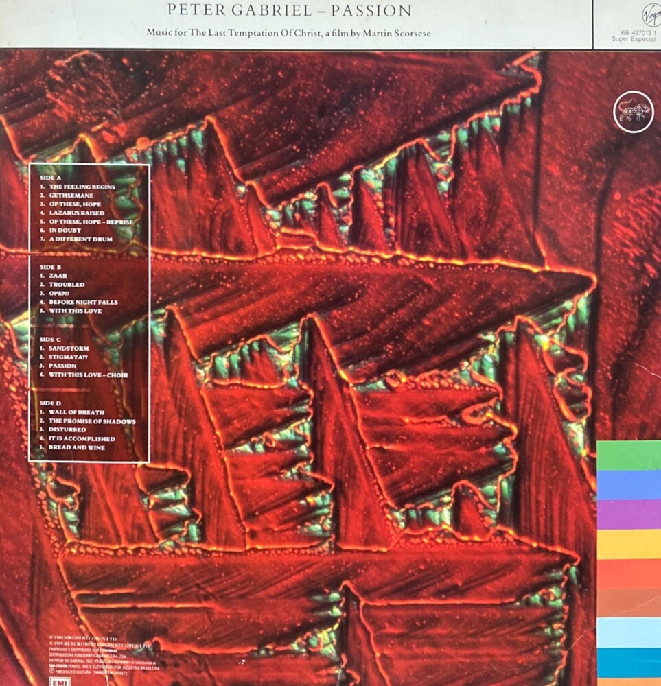Screen dimensions: 661x686
Task: Select track "GETHSEMANE"
Action: pyautogui.click(x=71, y=196)
